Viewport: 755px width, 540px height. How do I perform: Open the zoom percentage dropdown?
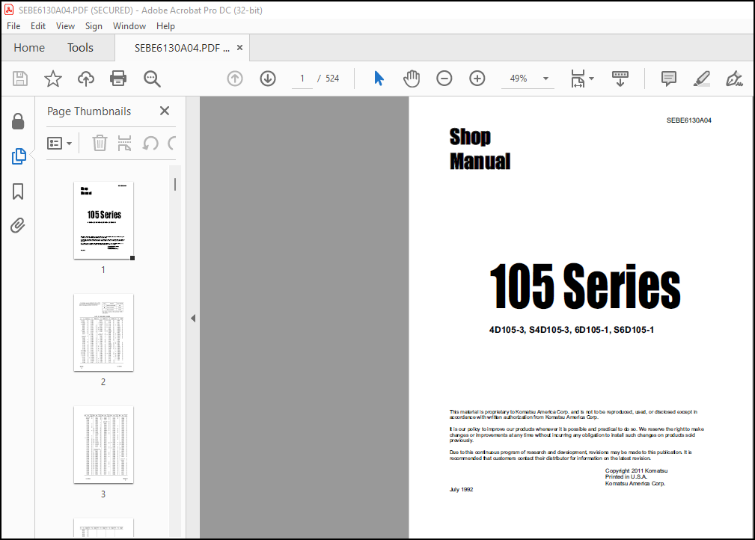(545, 79)
